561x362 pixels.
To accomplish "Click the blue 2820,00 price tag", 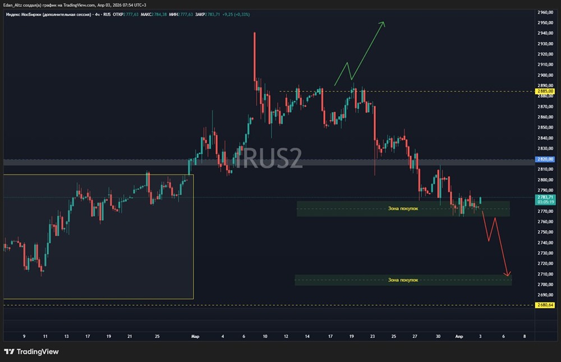I will click(545, 159).
